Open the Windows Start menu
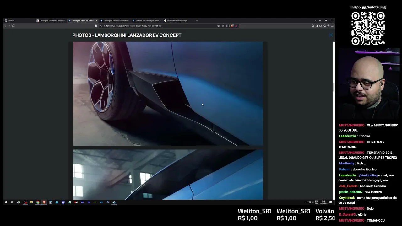The width and height of the screenshot is (402, 226). tap(6, 202)
